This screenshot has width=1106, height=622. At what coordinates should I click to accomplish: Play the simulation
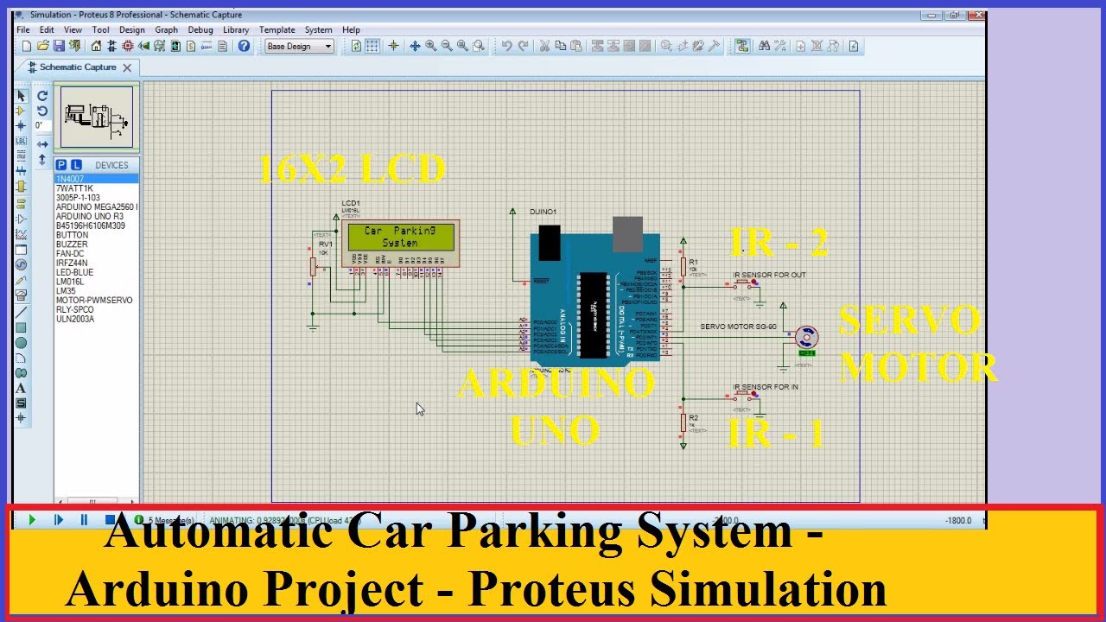(32, 520)
